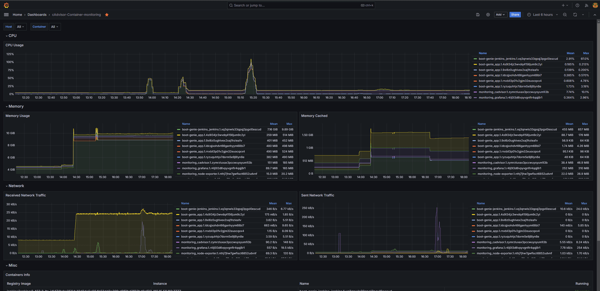600x291 pixels.
Task: Open the Last 6 hours time range picker
Action: pos(542,15)
